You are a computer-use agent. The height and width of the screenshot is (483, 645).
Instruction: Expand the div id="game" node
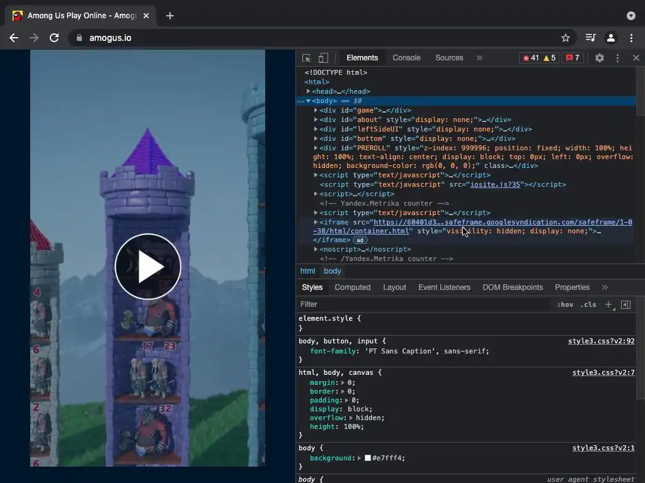pyautogui.click(x=316, y=110)
